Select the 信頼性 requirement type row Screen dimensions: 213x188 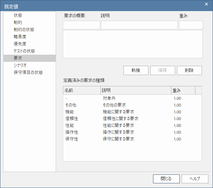coord(132,119)
